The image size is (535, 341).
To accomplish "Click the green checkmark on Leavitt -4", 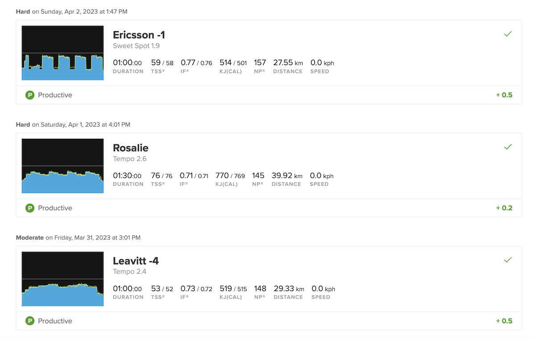I will (507, 260).
